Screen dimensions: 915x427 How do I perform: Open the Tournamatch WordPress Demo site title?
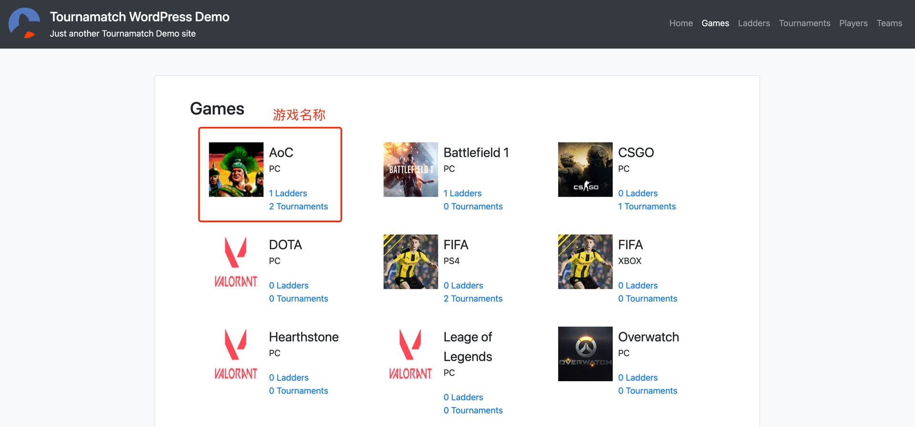[x=140, y=17]
